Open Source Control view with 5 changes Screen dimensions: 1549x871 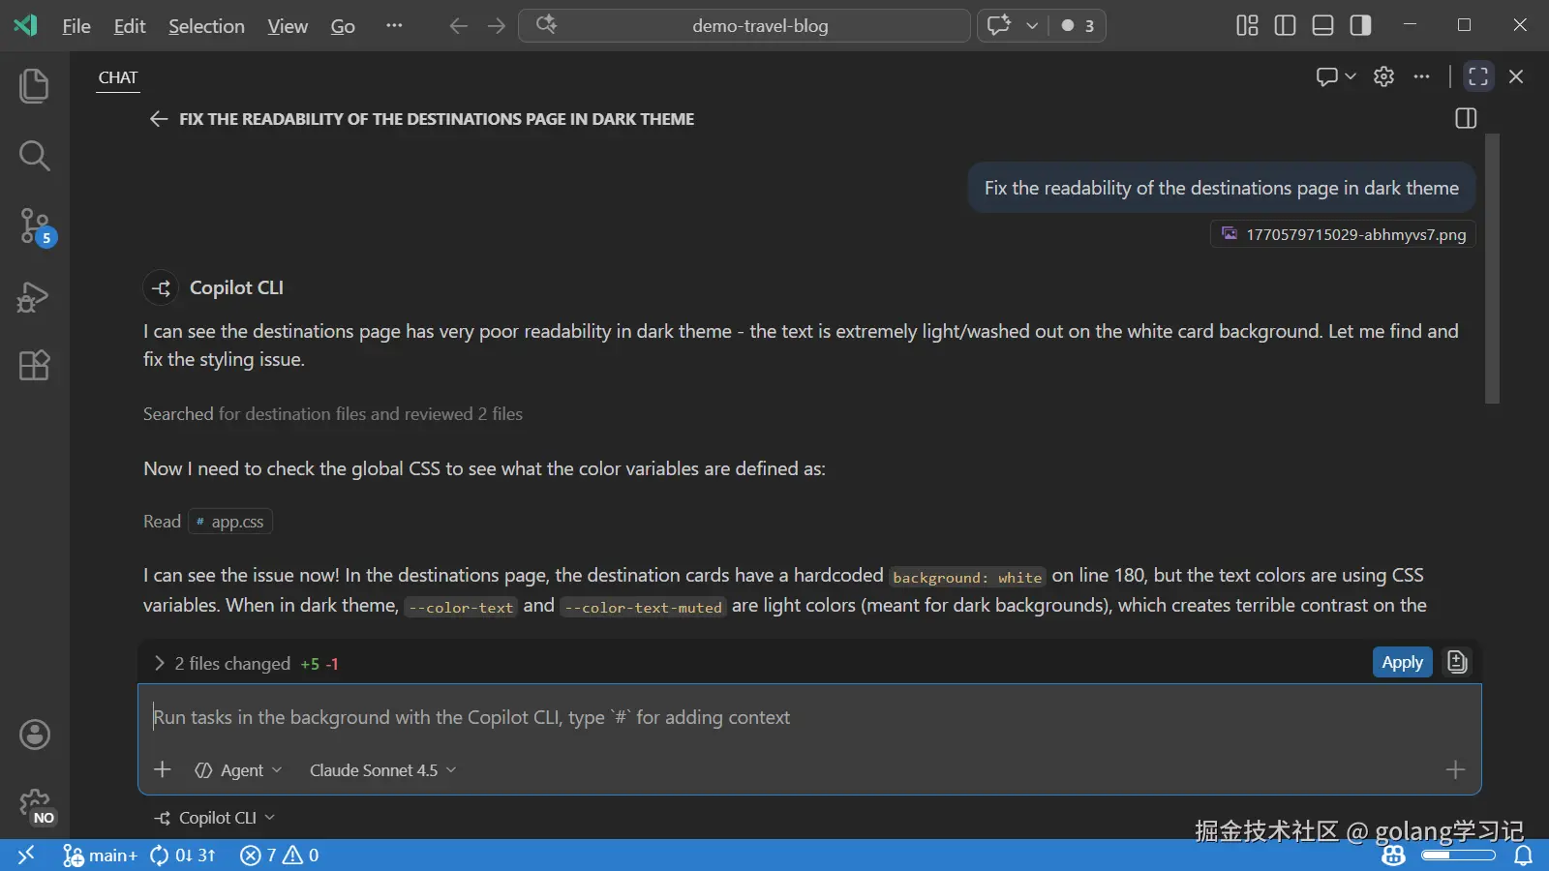click(36, 226)
